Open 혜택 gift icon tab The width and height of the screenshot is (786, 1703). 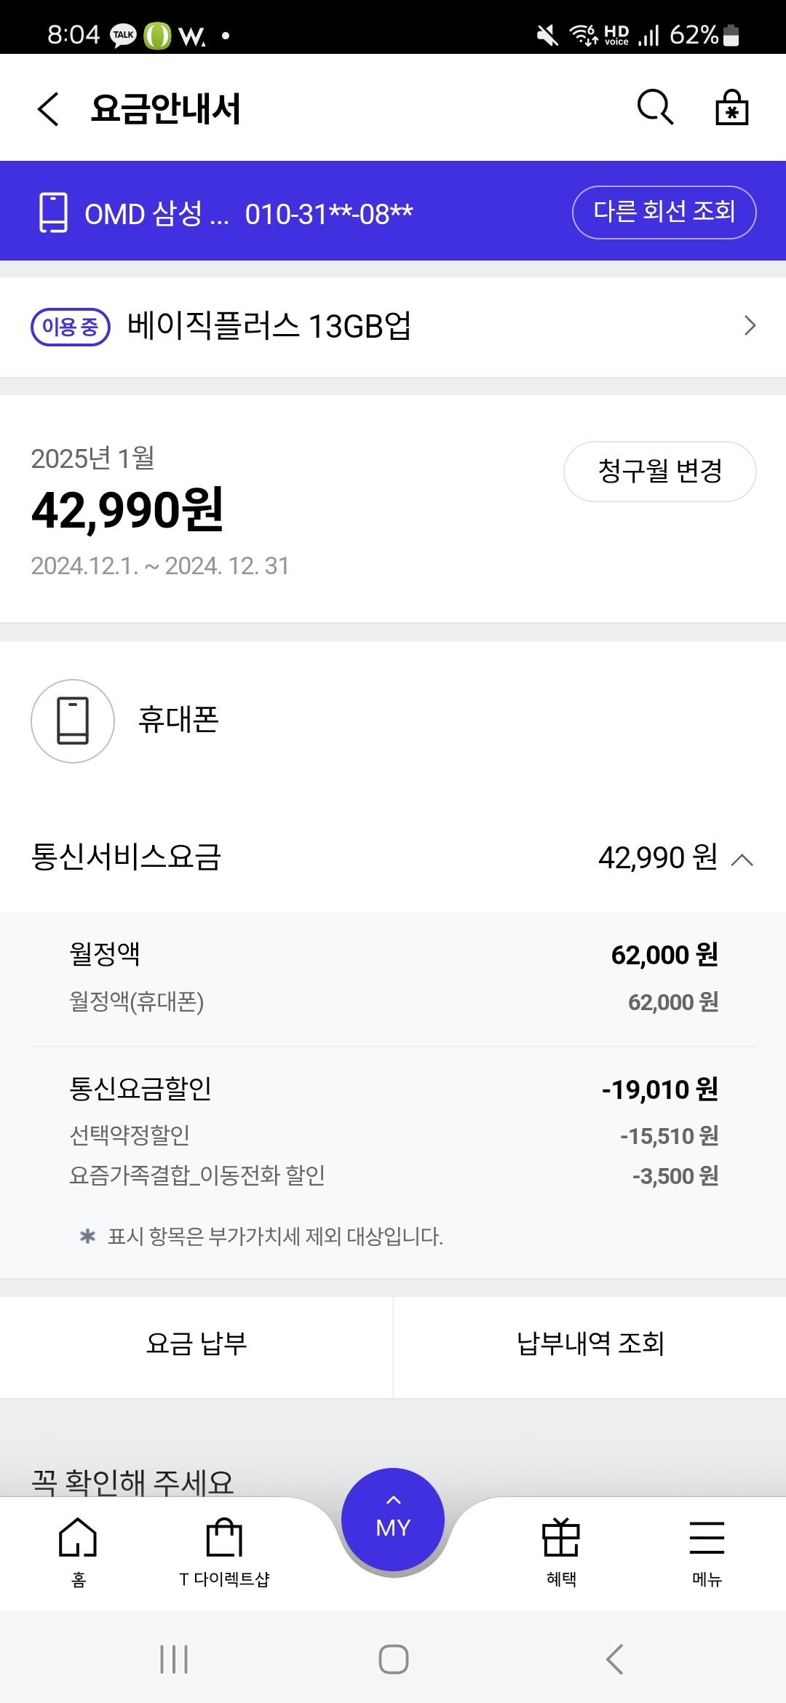[x=561, y=1550]
